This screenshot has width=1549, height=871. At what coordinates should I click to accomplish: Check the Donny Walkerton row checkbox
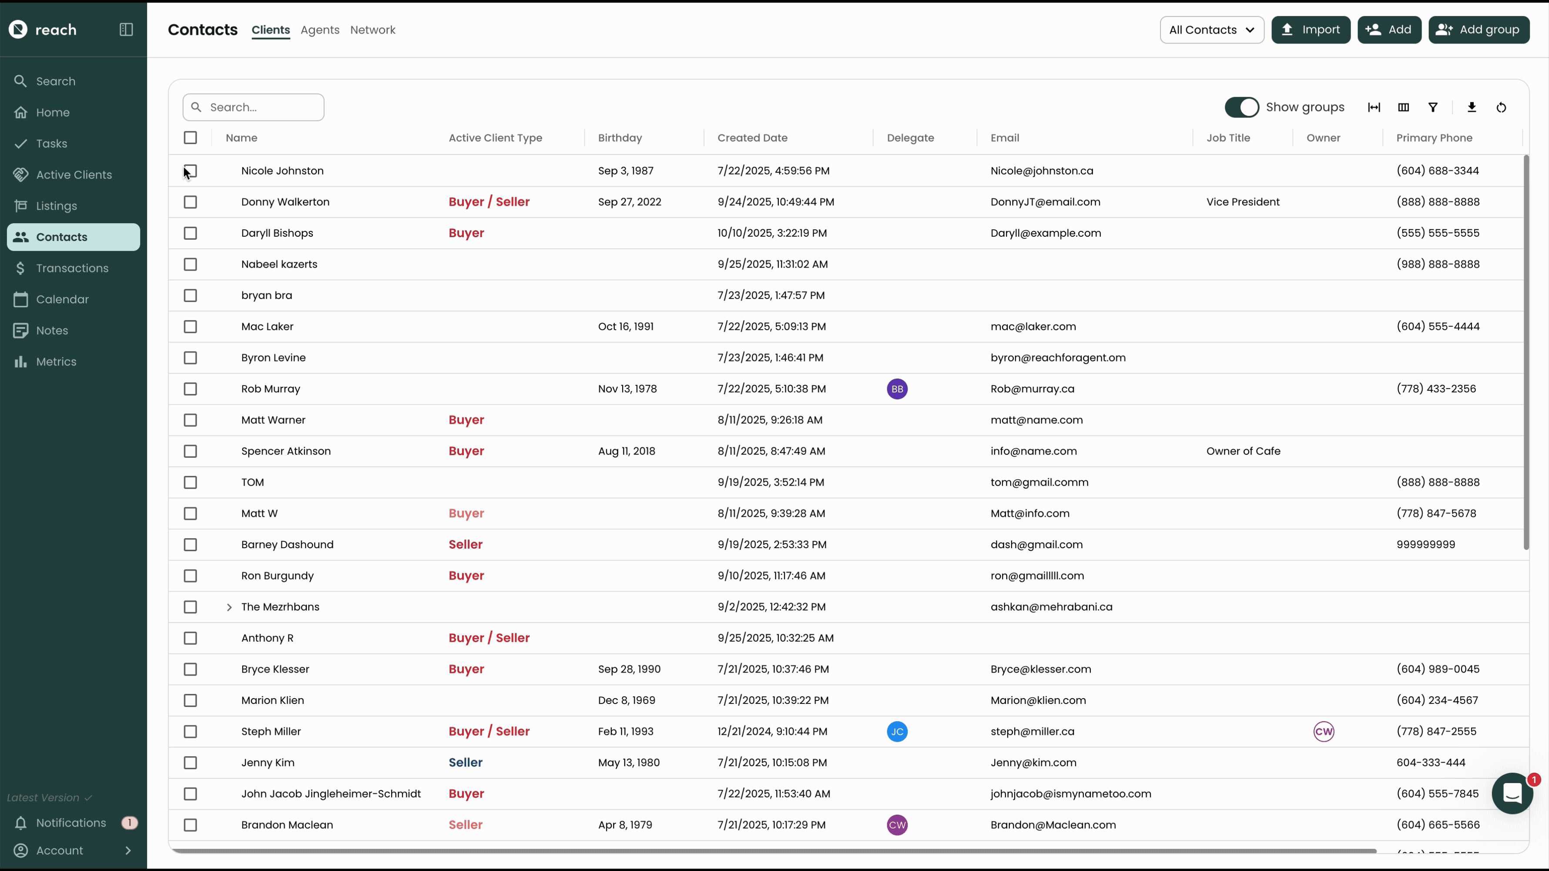pos(190,202)
